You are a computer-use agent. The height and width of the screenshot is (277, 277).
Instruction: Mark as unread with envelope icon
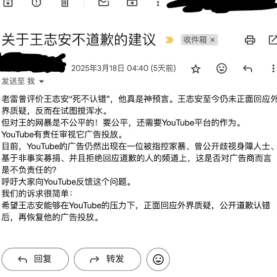tap(104, 2)
